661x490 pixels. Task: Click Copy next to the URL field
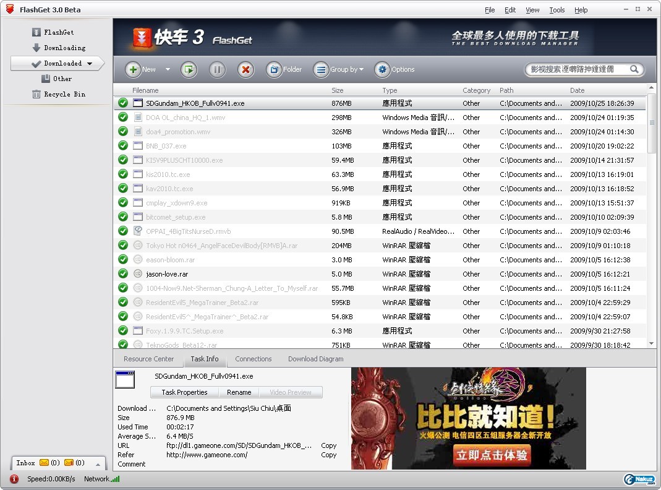[328, 445]
